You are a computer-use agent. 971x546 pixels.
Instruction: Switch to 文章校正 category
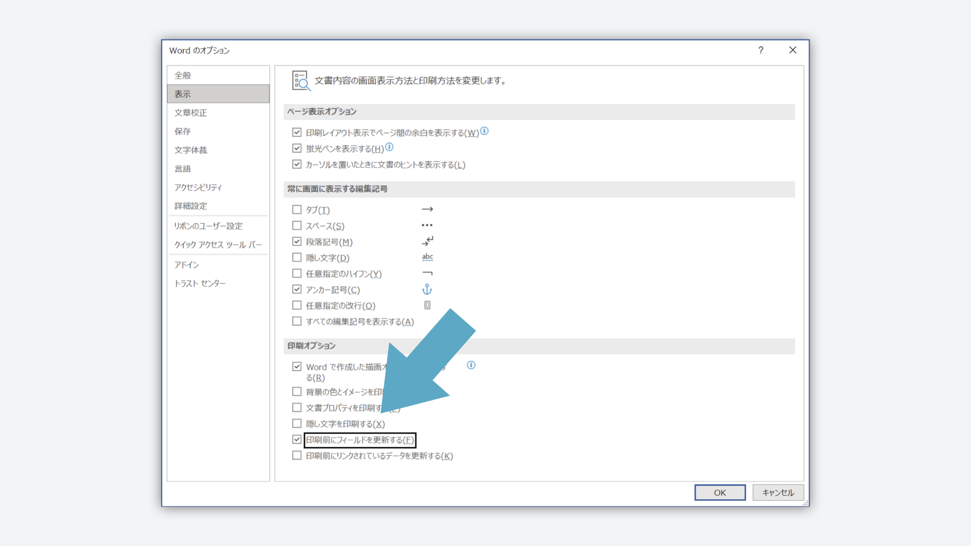click(x=191, y=113)
